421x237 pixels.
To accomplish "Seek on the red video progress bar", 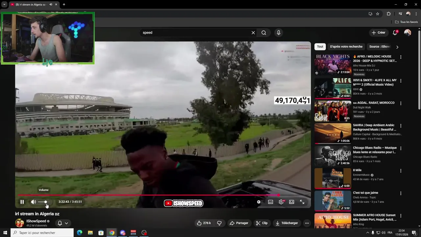I will (x=163, y=195).
